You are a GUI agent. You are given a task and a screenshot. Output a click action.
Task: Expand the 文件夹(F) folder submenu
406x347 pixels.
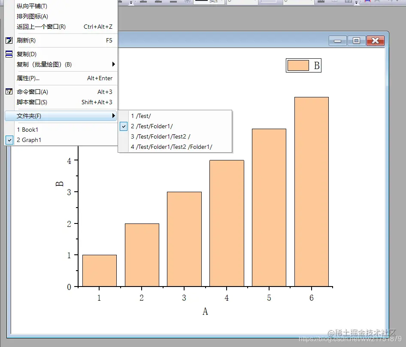(61, 116)
